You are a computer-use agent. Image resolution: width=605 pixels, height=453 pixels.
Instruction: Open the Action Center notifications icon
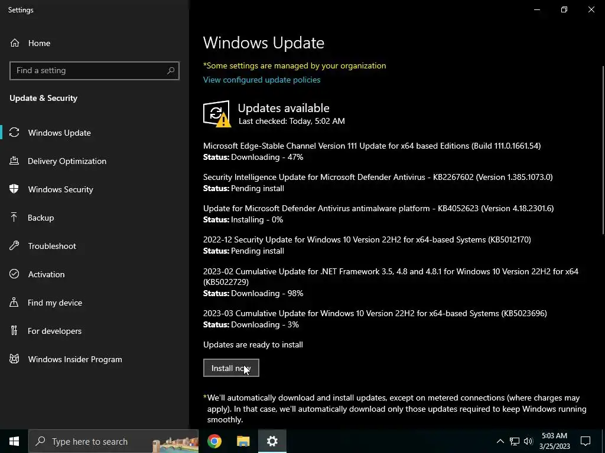point(586,441)
